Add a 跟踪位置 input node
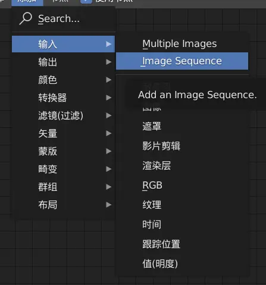The image size is (266, 285). [182, 244]
